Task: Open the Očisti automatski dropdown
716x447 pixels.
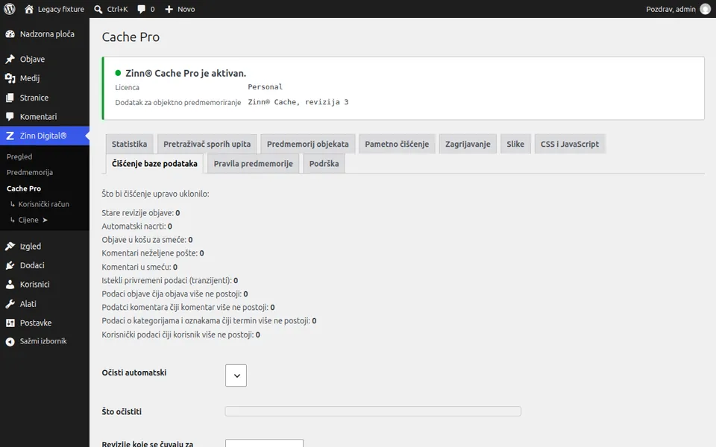Action: pos(236,375)
